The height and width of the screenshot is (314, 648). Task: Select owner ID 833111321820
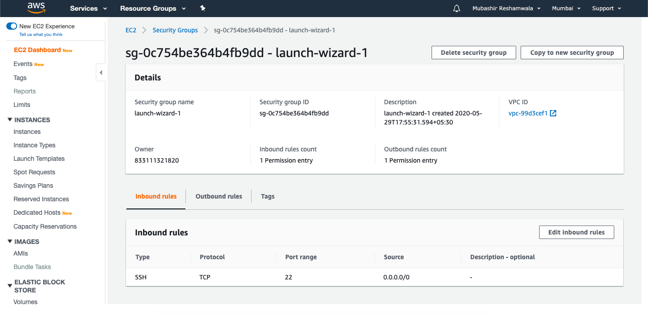pyautogui.click(x=157, y=160)
